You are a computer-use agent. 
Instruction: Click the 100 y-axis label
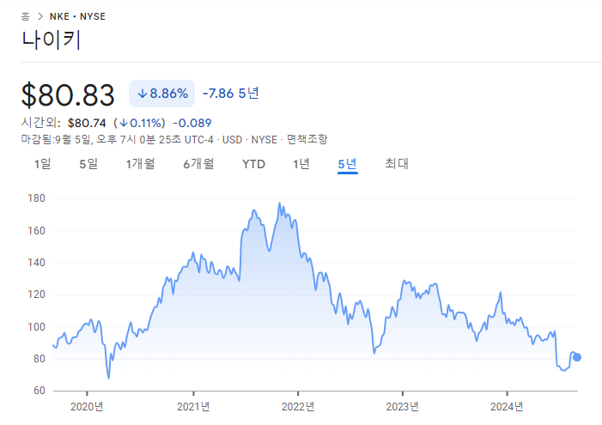[x=36, y=327]
